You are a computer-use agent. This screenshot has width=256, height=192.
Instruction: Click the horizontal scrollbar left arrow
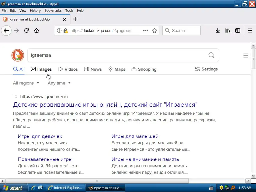point(2,181)
